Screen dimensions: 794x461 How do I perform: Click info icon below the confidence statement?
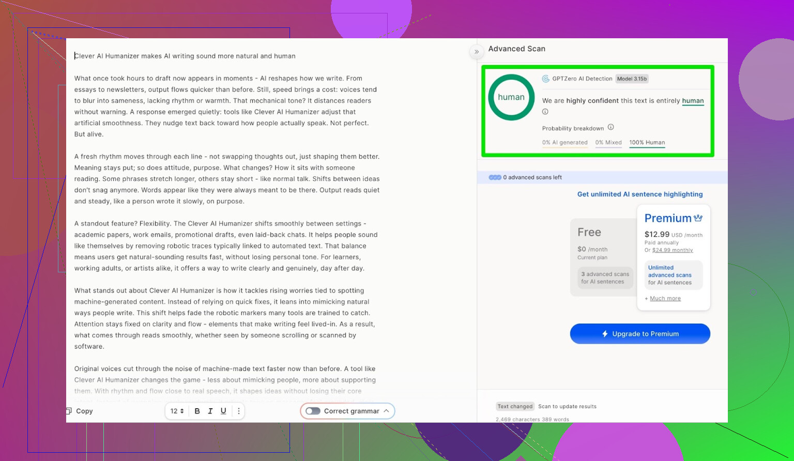545,112
